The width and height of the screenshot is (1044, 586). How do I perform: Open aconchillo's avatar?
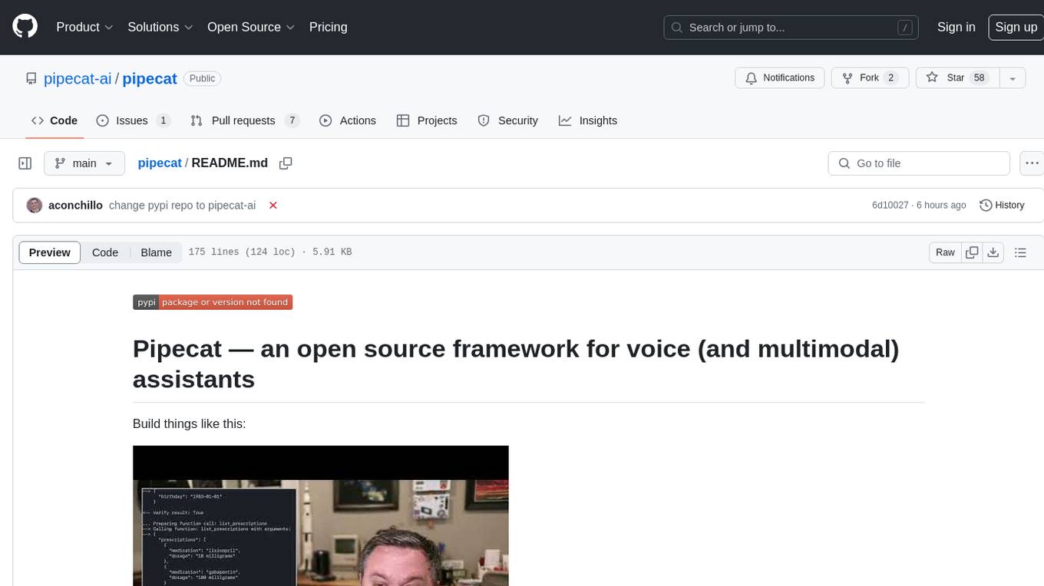(35, 206)
